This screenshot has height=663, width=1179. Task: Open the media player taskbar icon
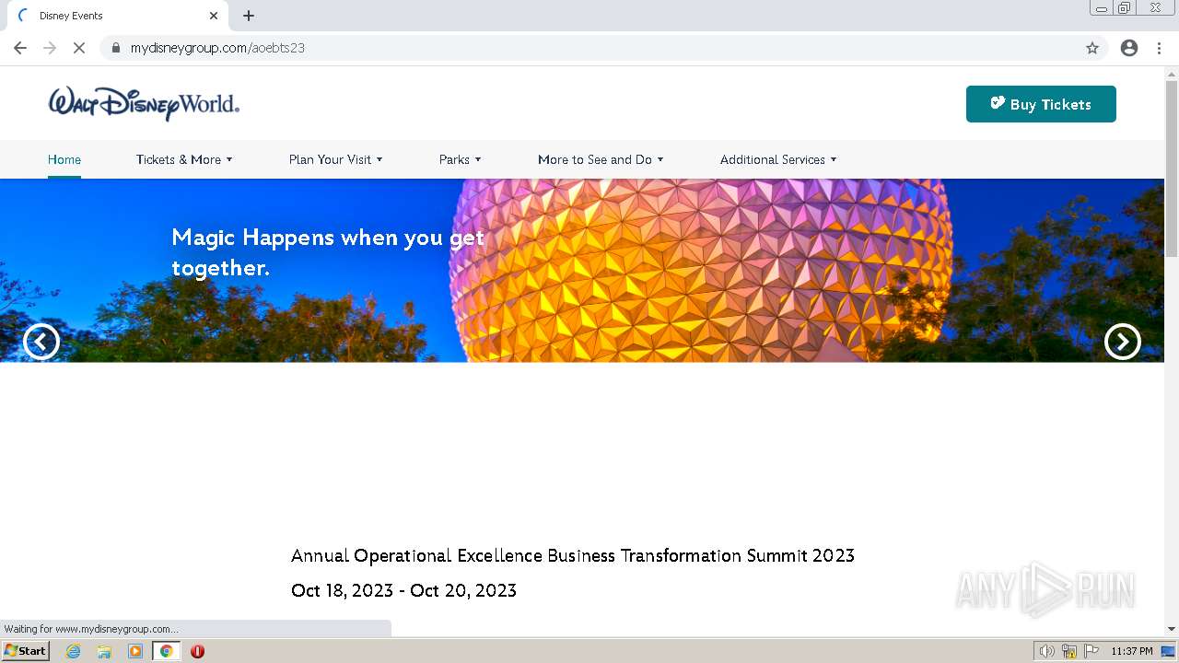click(135, 651)
